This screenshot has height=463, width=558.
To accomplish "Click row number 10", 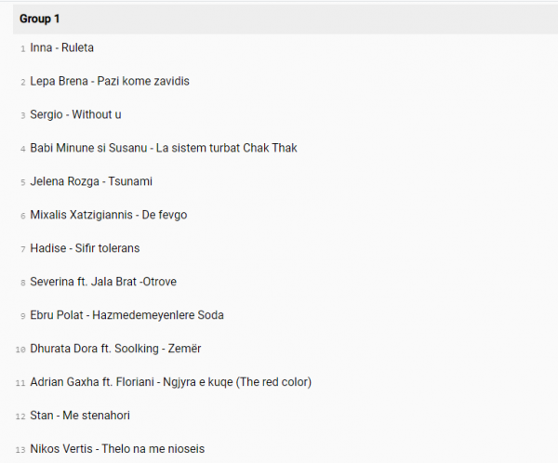I will click(x=20, y=350).
